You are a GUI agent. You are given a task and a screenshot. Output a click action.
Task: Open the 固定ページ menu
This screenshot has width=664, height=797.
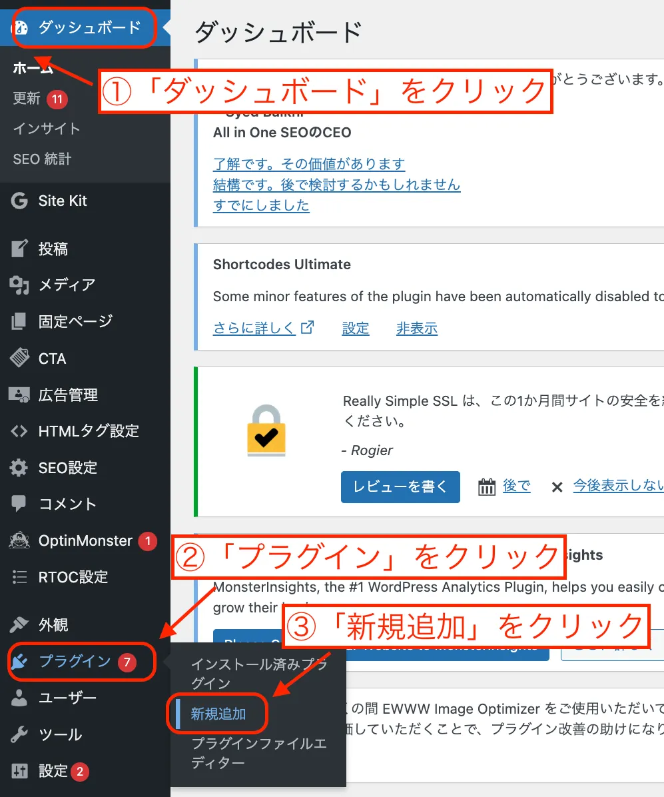pyautogui.click(x=76, y=321)
